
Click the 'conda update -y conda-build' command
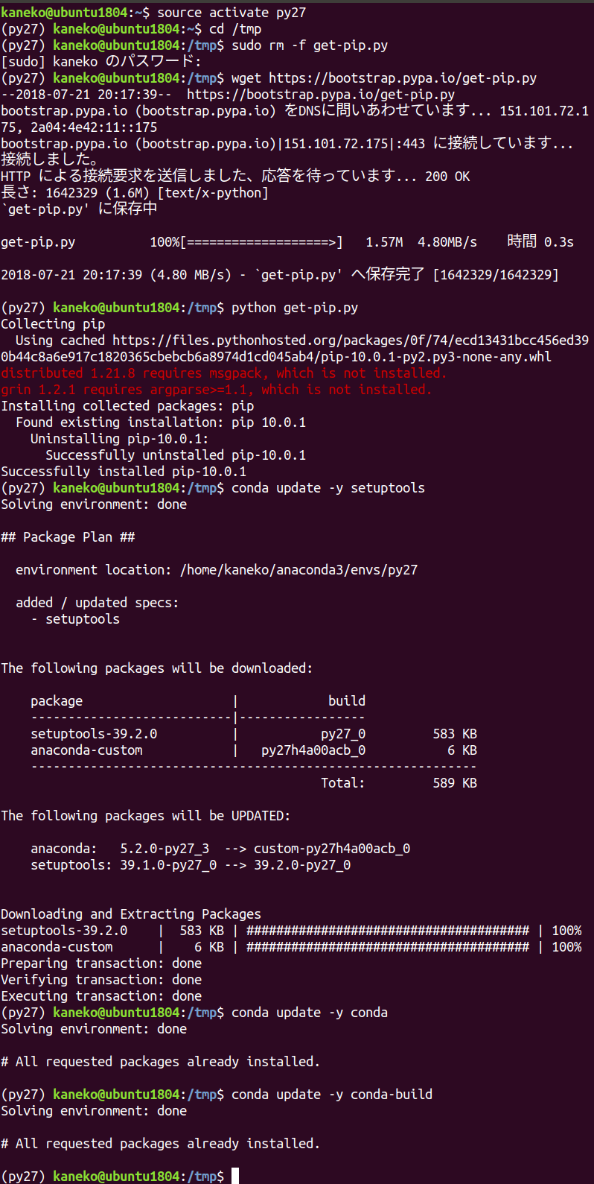(332, 1095)
